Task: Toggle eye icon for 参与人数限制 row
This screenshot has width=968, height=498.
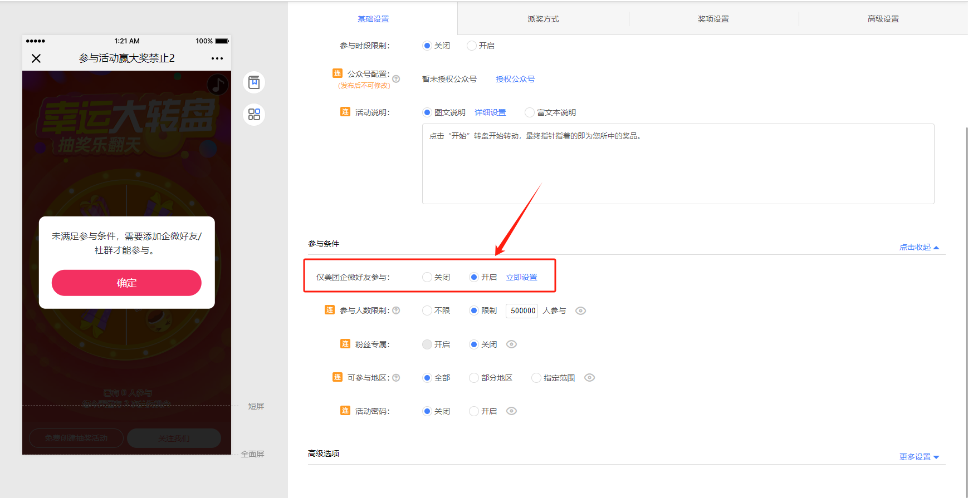Action: pos(580,311)
